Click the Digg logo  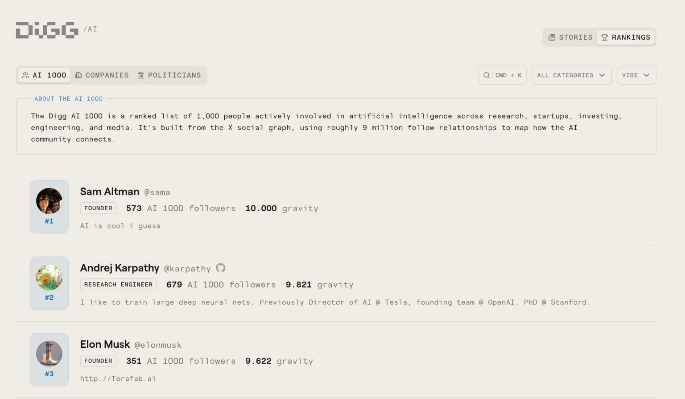coord(47,30)
